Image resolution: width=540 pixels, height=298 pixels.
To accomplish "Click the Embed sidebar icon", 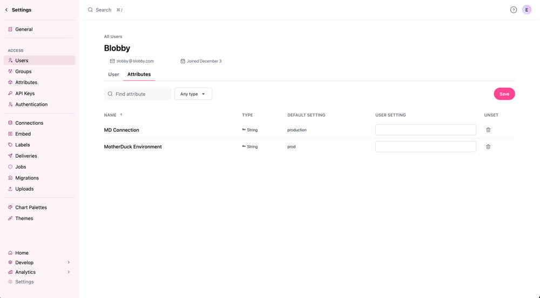I will pos(10,134).
